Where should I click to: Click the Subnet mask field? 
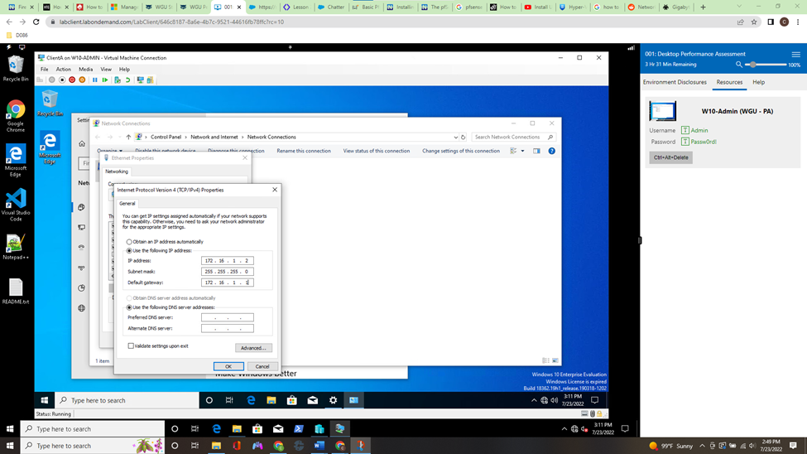click(227, 272)
